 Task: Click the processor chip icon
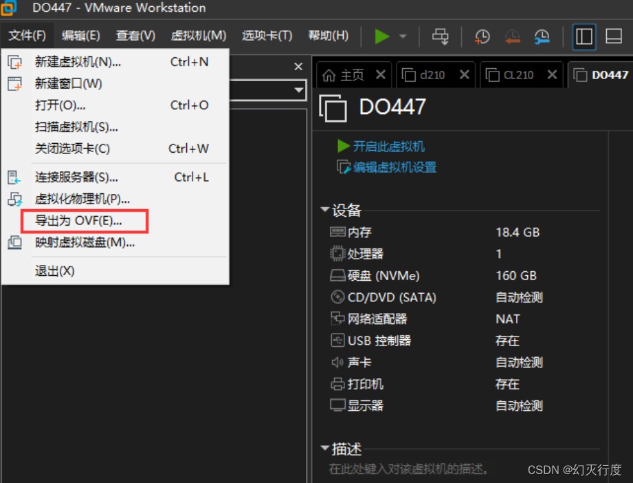point(337,253)
